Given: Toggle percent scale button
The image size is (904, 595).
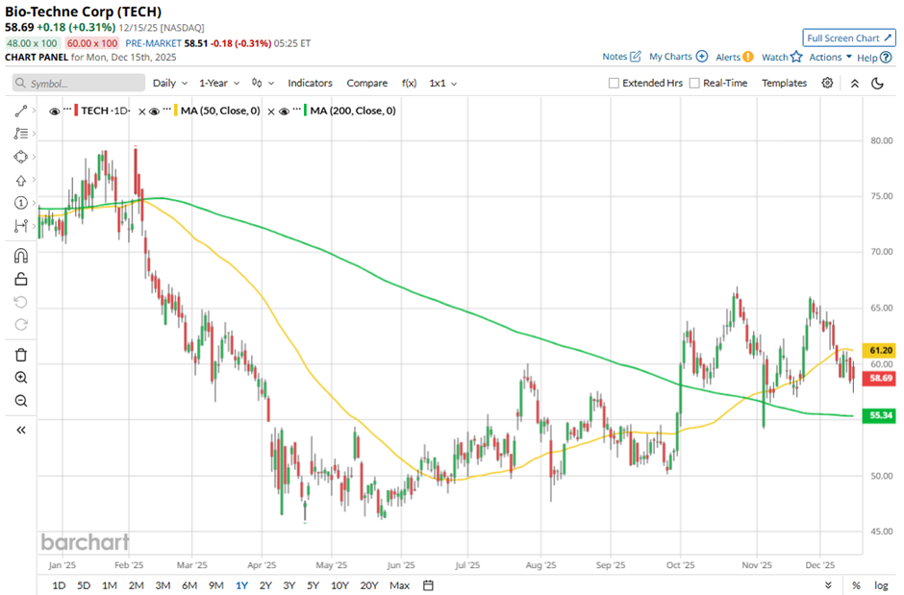Looking at the screenshot, I should [x=856, y=585].
